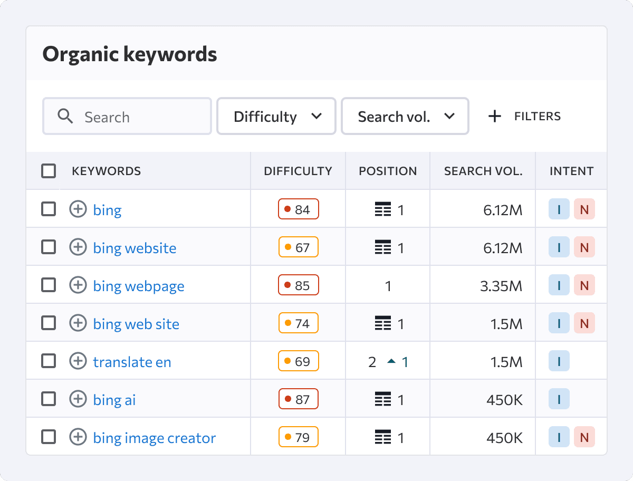This screenshot has width=633, height=481.
Task: Open SERP features icon for bing row
Action: [x=383, y=210]
